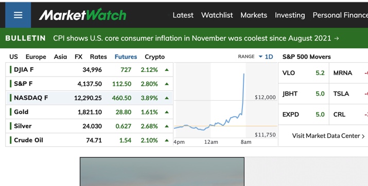Click the bulletin headline arrow icon
368x186 pixels.
[337, 38]
